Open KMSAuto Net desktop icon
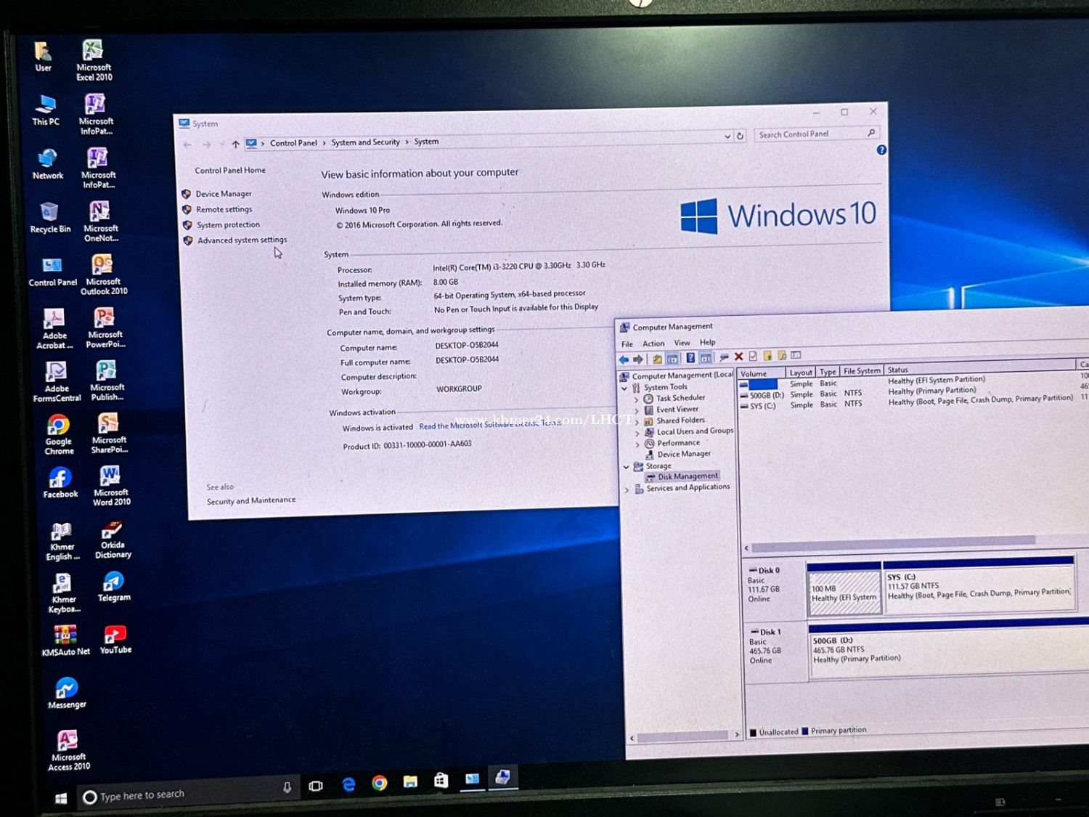The image size is (1089, 817). pos(65,641)
